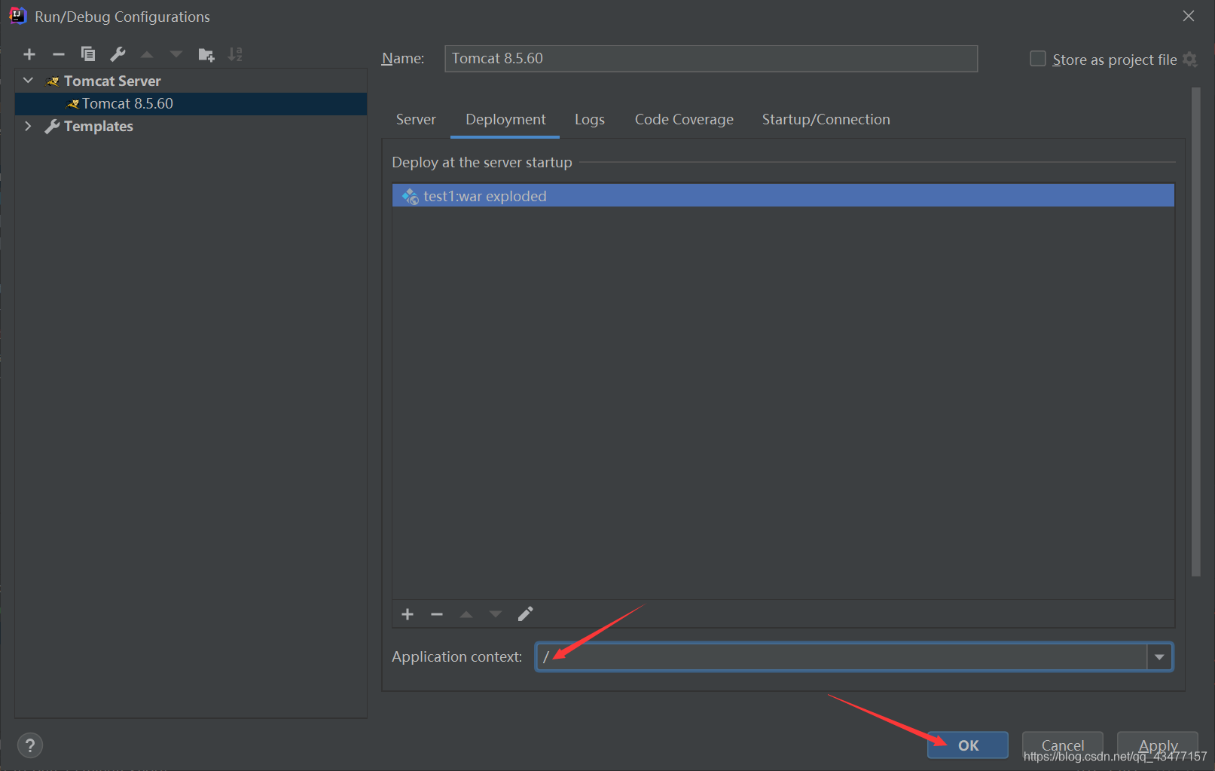Add deployment artifact with plus button
Screen dimensions: 1215x771
tap(408, 614)
